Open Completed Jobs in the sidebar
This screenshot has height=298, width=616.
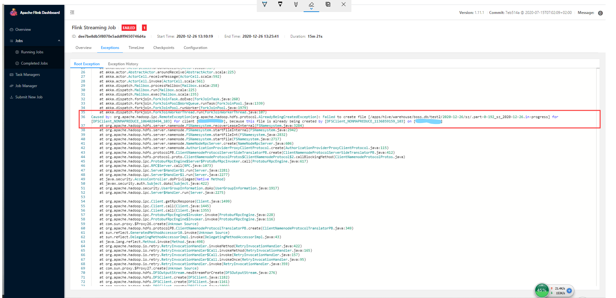pos(34,63)
